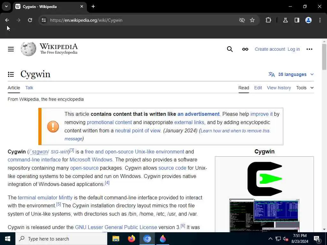327x245 pixels.
Task: Click the Wikipedia globe logo
Action: click(28, 49)
